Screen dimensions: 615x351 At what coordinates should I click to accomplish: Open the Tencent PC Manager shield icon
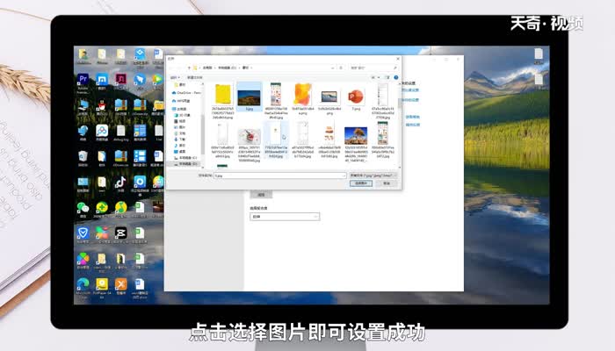pyautogui.click(x=83, y=233)
